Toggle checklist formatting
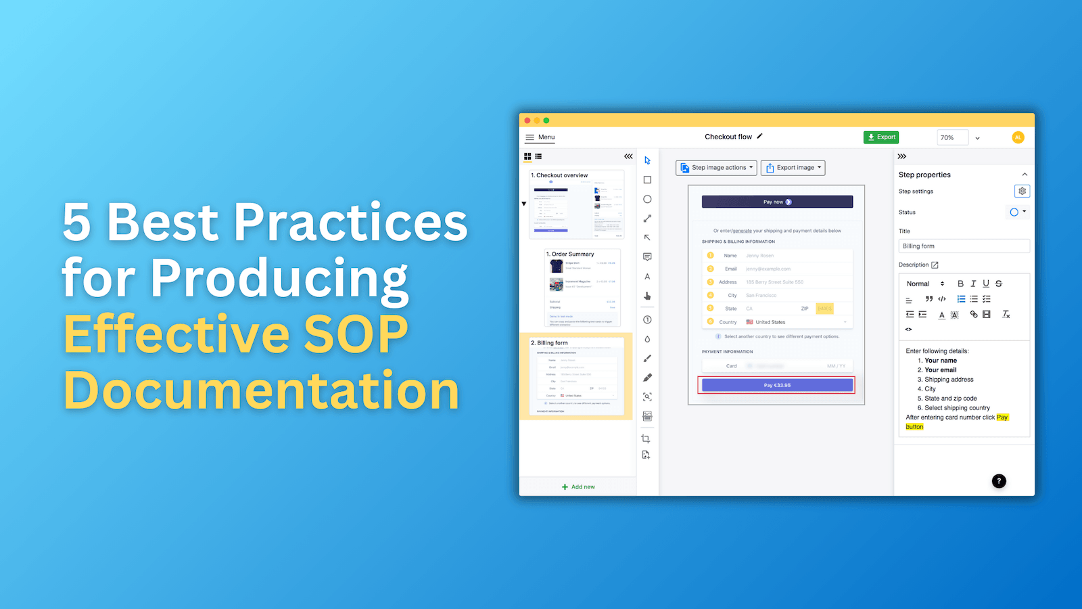 pos(987,298)
